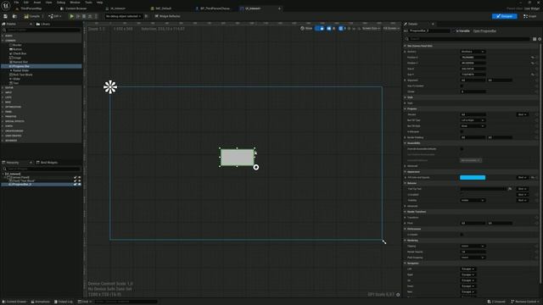Select Progress Bar in the Palette
543x305 pixels.
tap(42, 66)
